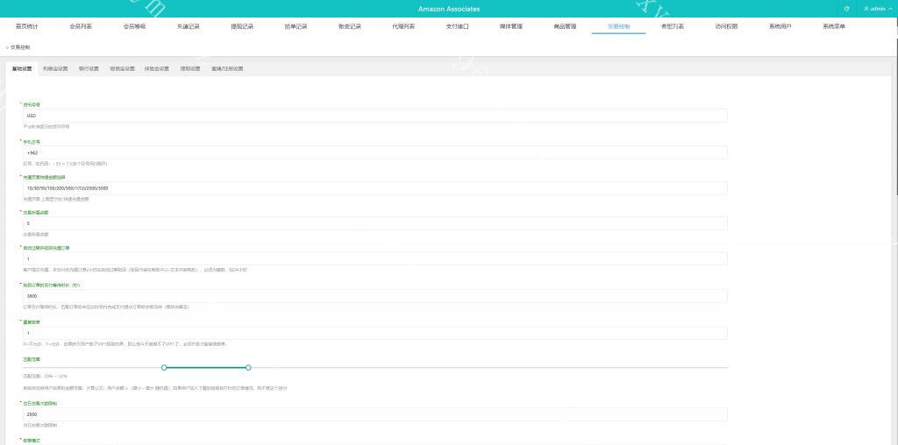Screen dimensions: 898x445
Task: Switch to the 利息宝设置 sub-tab
Action: tap(55, 68)
